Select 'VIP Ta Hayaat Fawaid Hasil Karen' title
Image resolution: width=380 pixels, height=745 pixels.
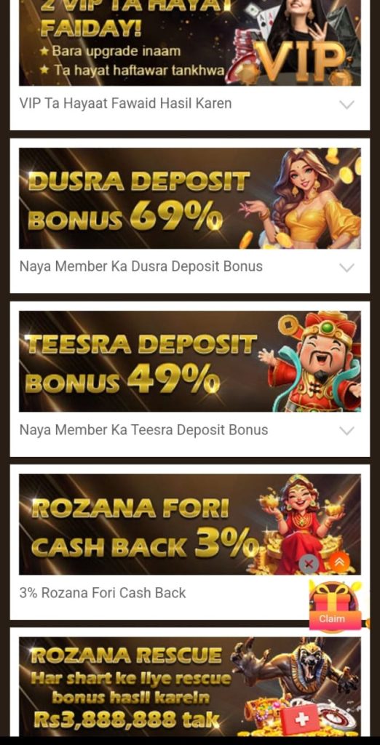click(x=125, y=103)
